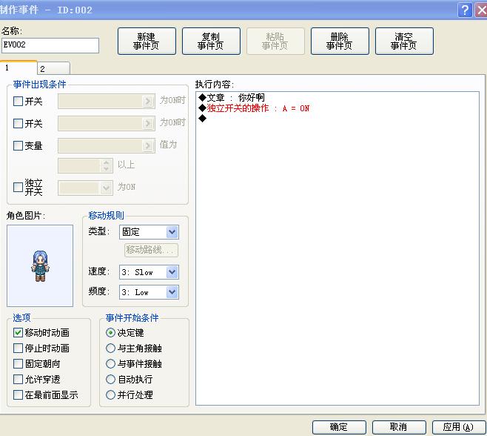487x436 pixels.
Task: Select the 并行处理 trigger option
Action: pyautogui.click(x=110, y=395)
